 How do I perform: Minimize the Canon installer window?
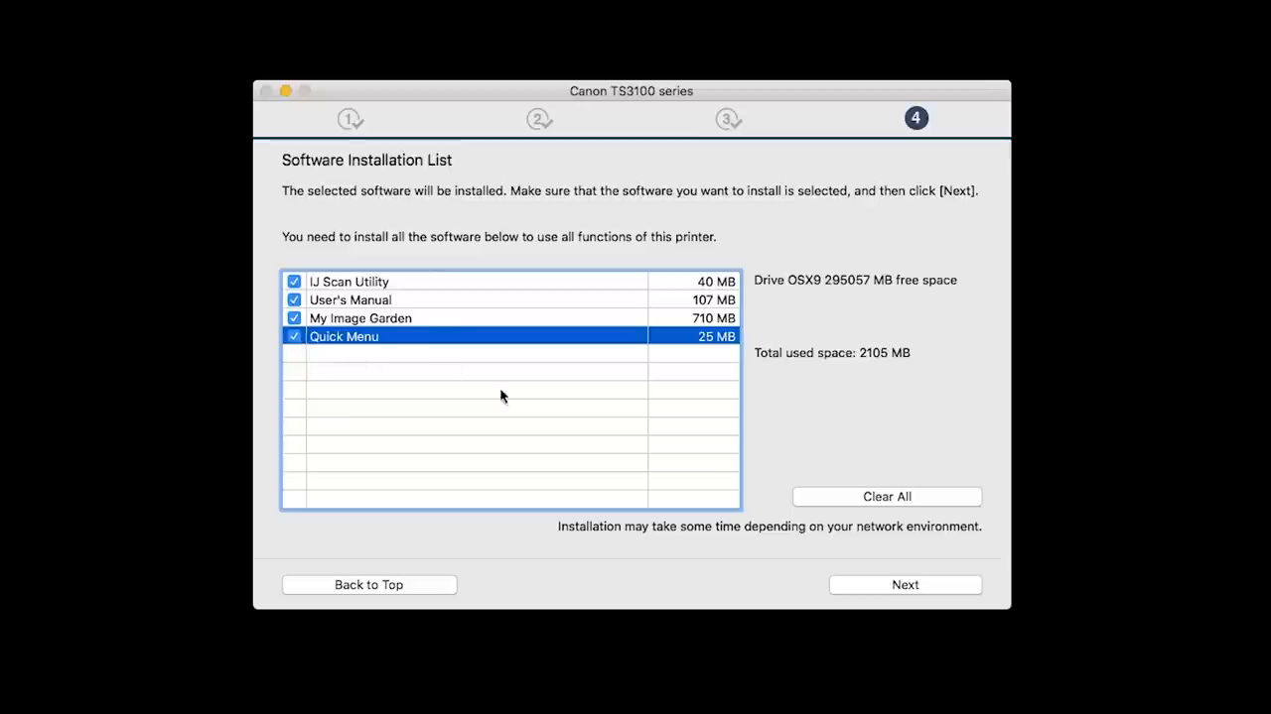285,91
